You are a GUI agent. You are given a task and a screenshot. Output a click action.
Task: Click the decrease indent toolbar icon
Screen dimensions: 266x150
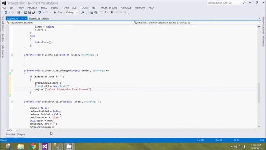(91, 12)
